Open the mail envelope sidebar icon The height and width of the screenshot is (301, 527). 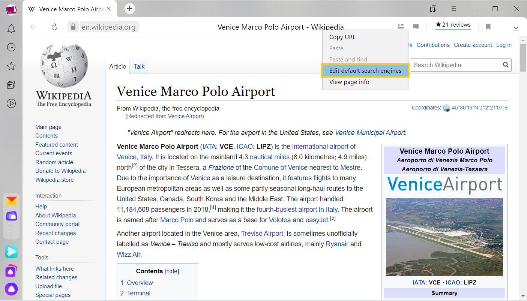(x=11, y=201)
